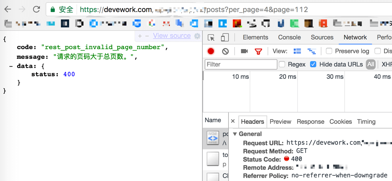Enable the Preserve log checkbox
This screenshot has height=181, width=392.
click(x=329, y=51)
